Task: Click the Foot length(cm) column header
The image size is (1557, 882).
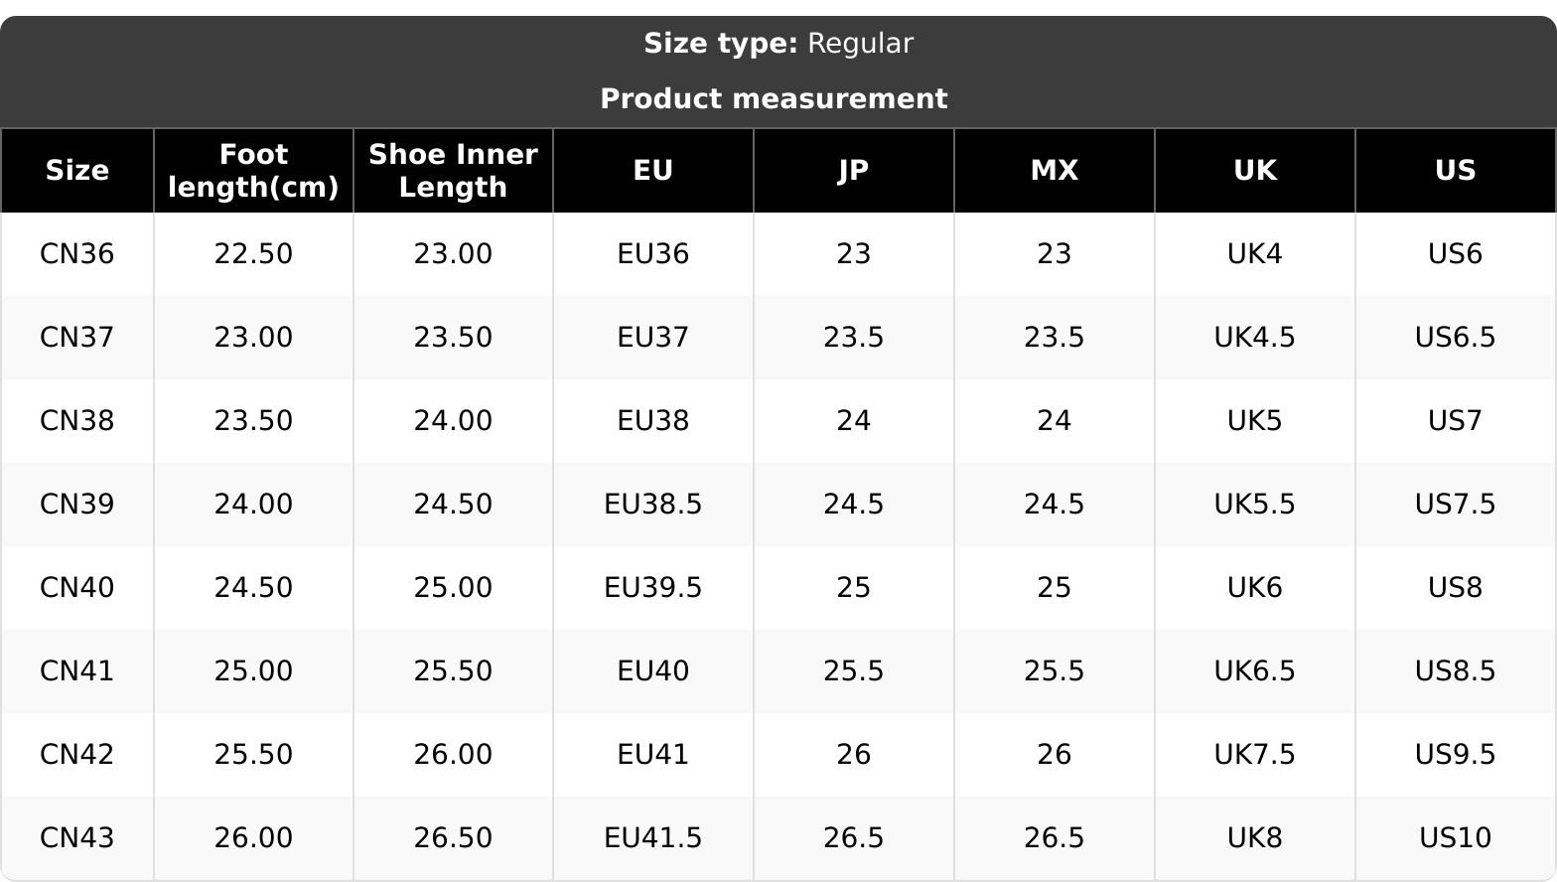Action: coord(253,171)
